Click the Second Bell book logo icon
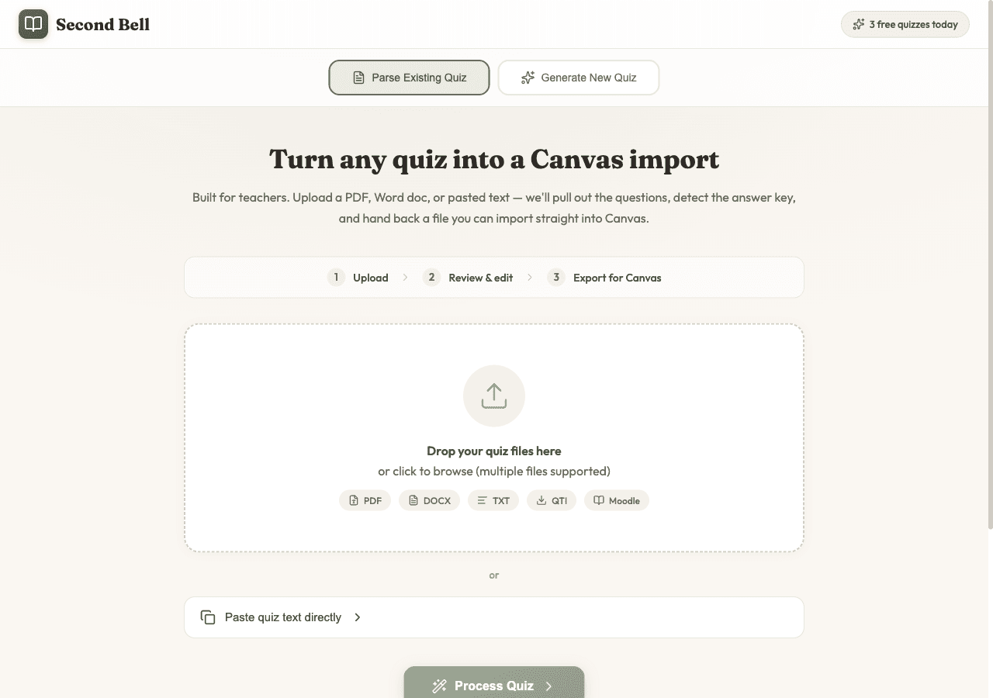 (32, 24)
